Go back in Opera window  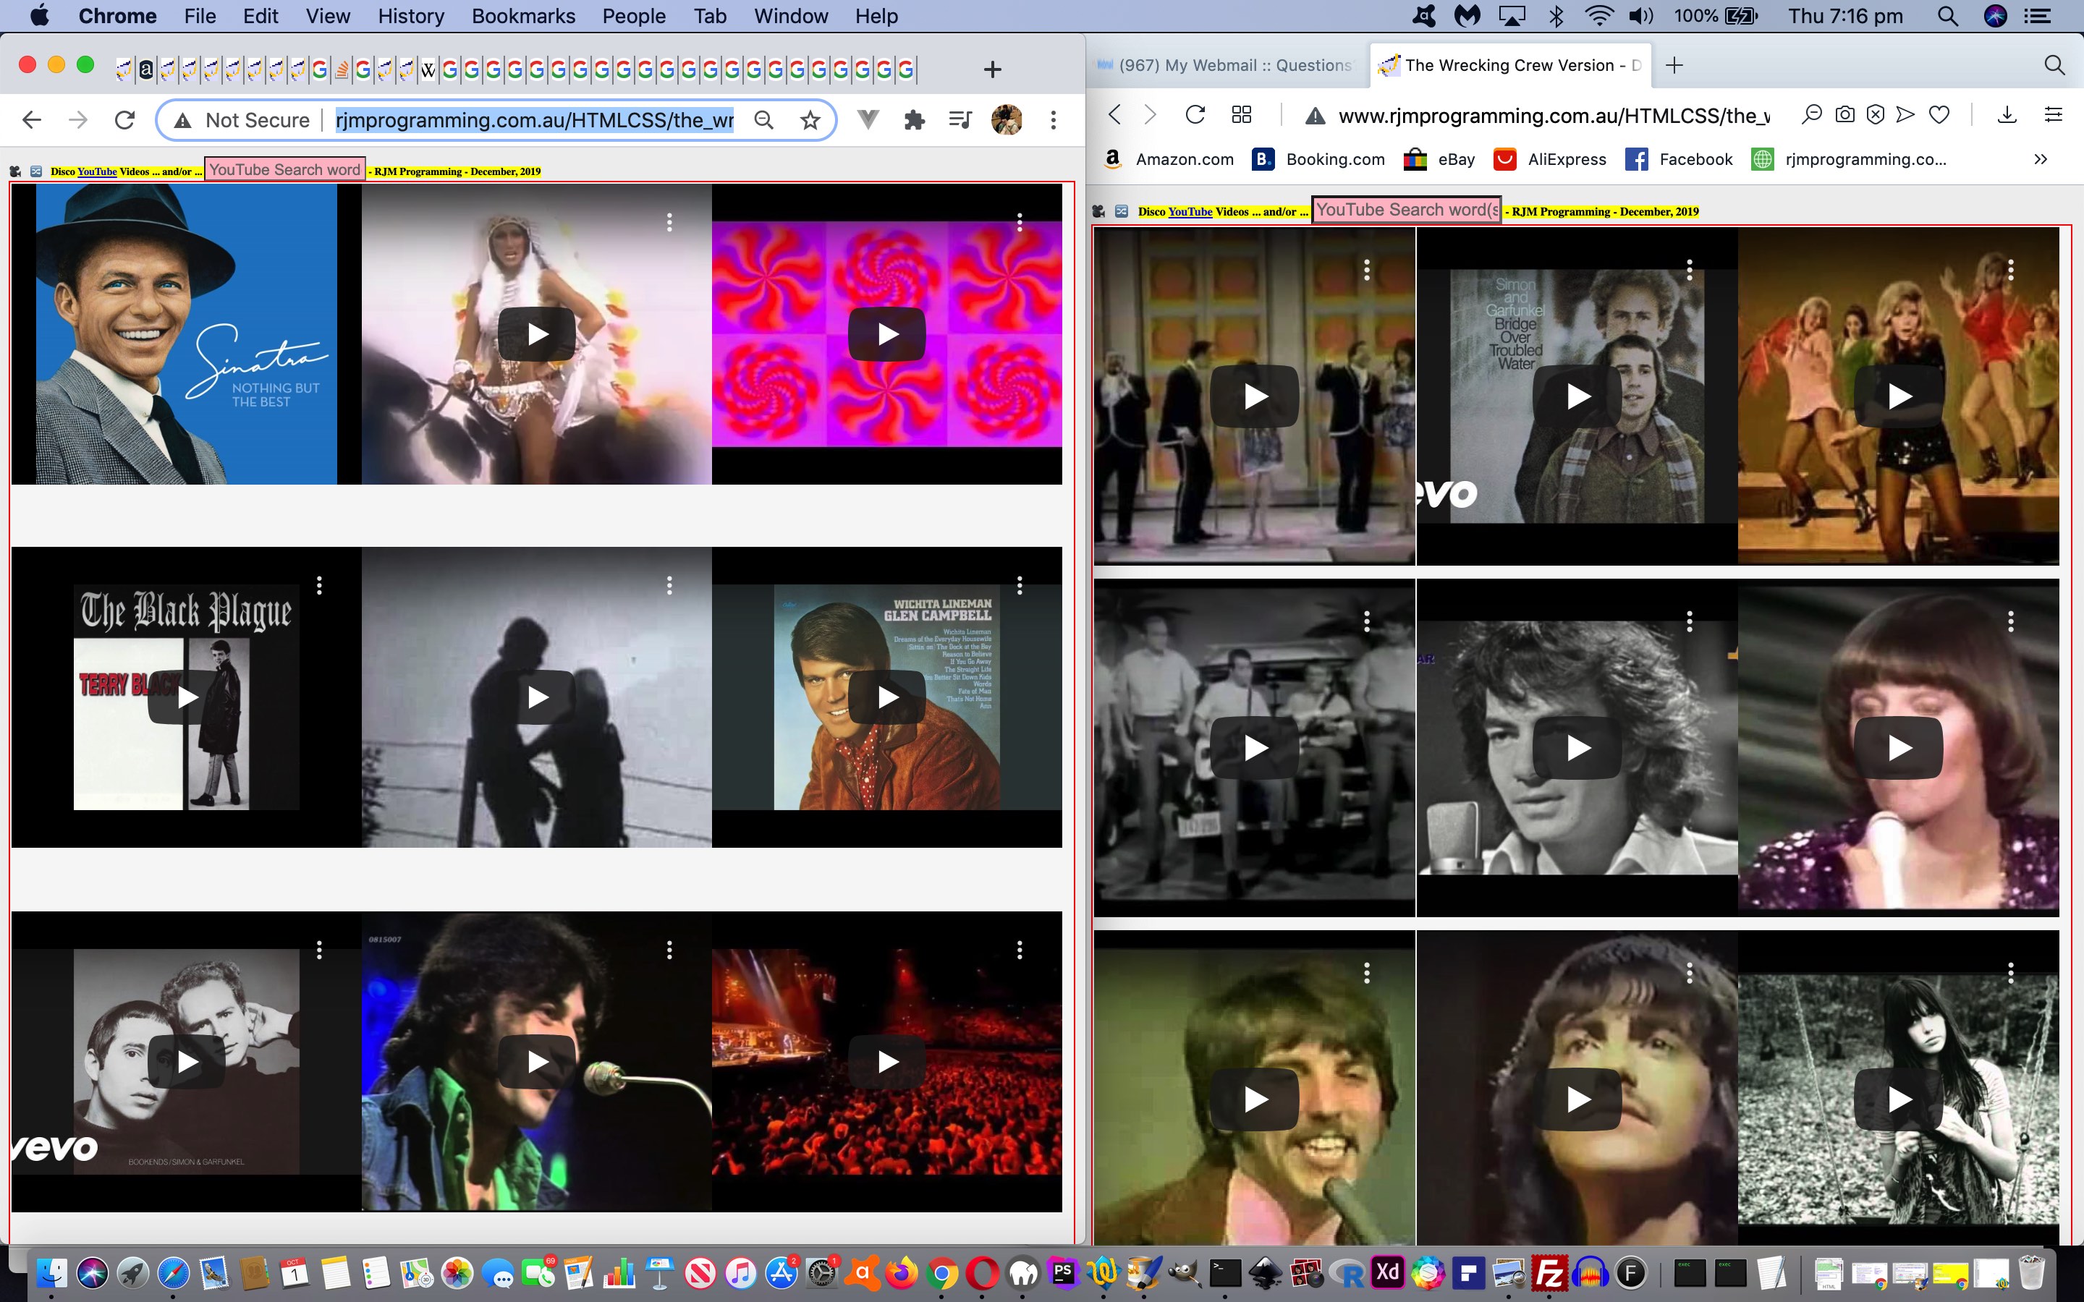point(1115,114)
